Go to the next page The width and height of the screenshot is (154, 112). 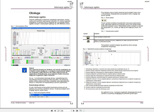(x=74, y=111)
